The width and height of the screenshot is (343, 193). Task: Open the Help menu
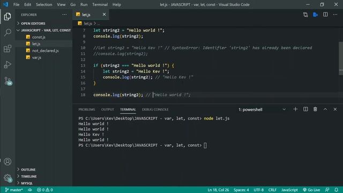click(x=117, y=4)
